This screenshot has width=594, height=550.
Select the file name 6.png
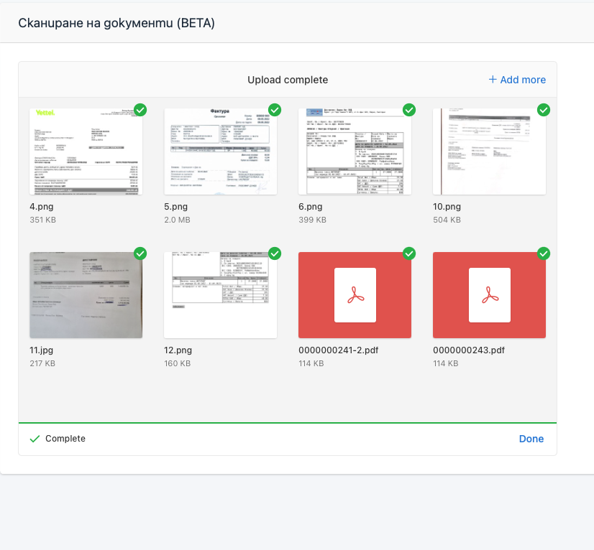pyautogui.click(x=310, y=207)
